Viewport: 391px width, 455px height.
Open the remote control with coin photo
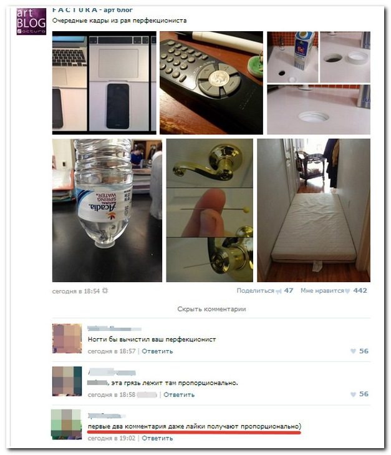(x=211, y=83)
